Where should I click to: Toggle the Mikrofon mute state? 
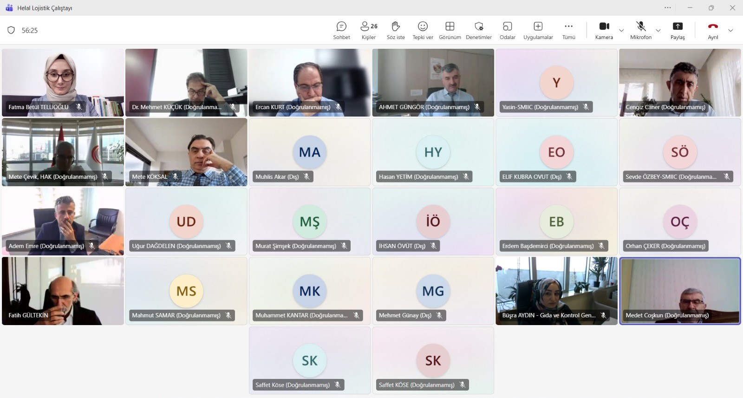click(641, 30)
